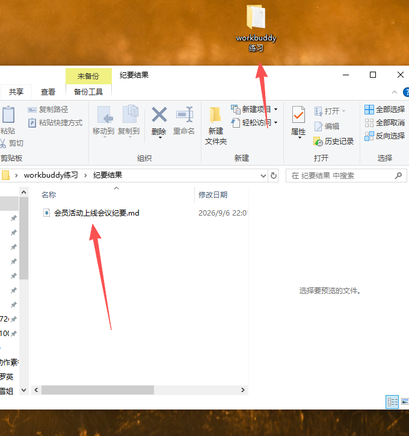
Task: Switch to the 共享 ribbon tab
Action: coord(16,92)
